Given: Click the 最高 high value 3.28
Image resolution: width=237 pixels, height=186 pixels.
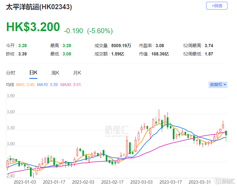Looking at the screenshot, I should point(67,46).
